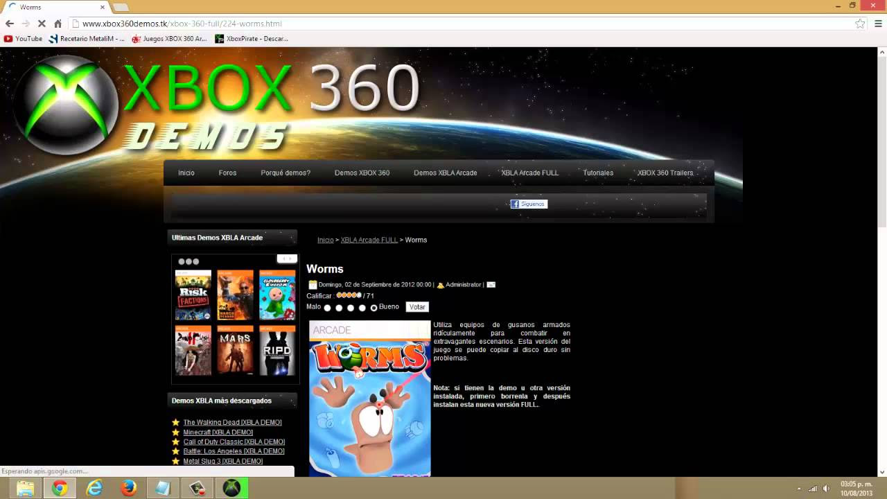Click the carousel page dots indicator
887x499 pixels.
click(188, 261)
